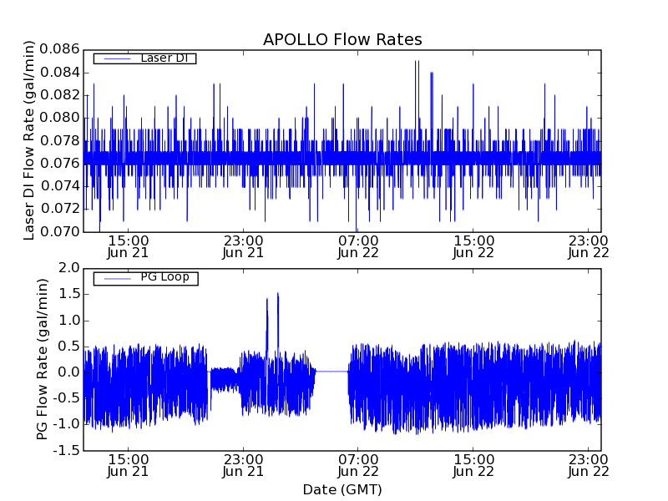Click the APOLLO Flow Rates title
Image resolution: width=668 pixels, height=501 pixels.
[x=342, y=39]
